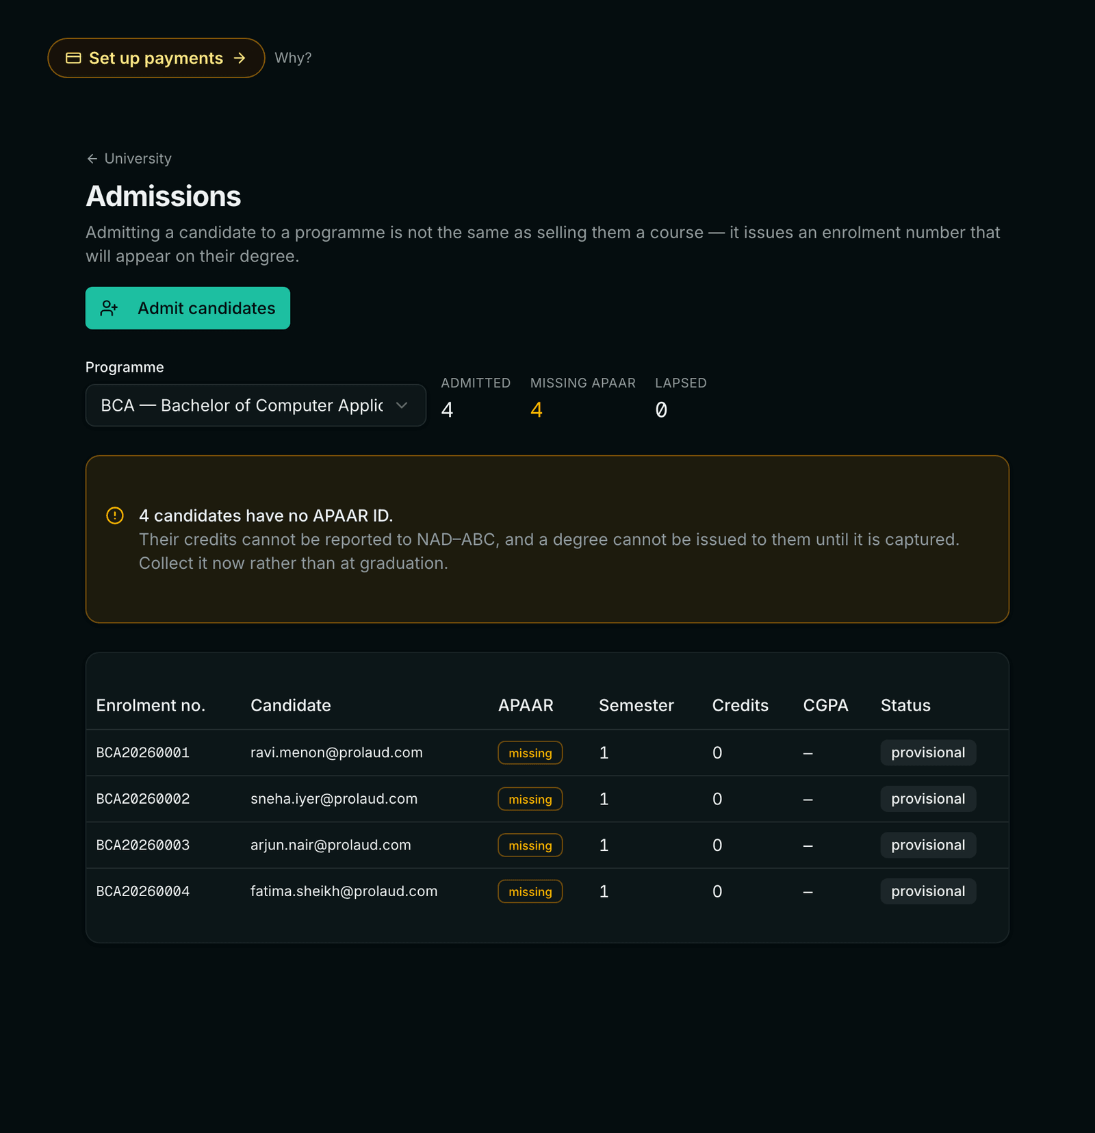This screenshot has height=1133, width=1095.
Task: Click the CGPA column header
Action: 826,706
